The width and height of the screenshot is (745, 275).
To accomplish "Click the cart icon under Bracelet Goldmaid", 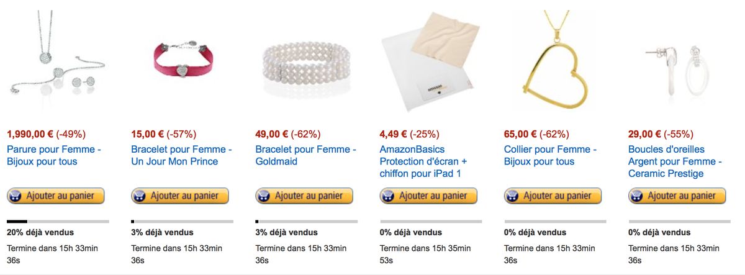I will 264,196.
